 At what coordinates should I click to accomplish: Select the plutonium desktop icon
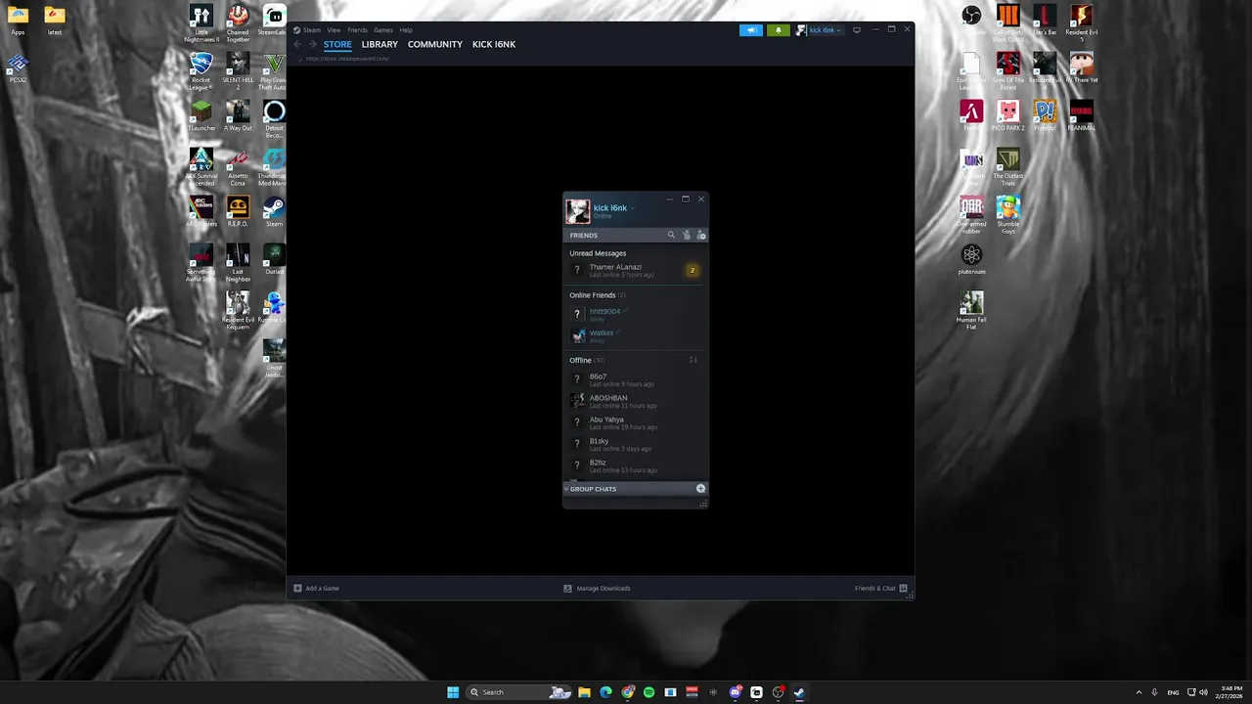[971, 259]
